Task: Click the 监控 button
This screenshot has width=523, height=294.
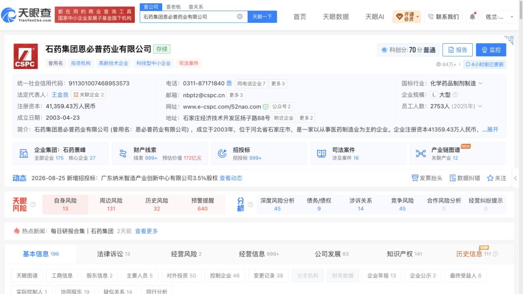Action: (x=491, y=50)
